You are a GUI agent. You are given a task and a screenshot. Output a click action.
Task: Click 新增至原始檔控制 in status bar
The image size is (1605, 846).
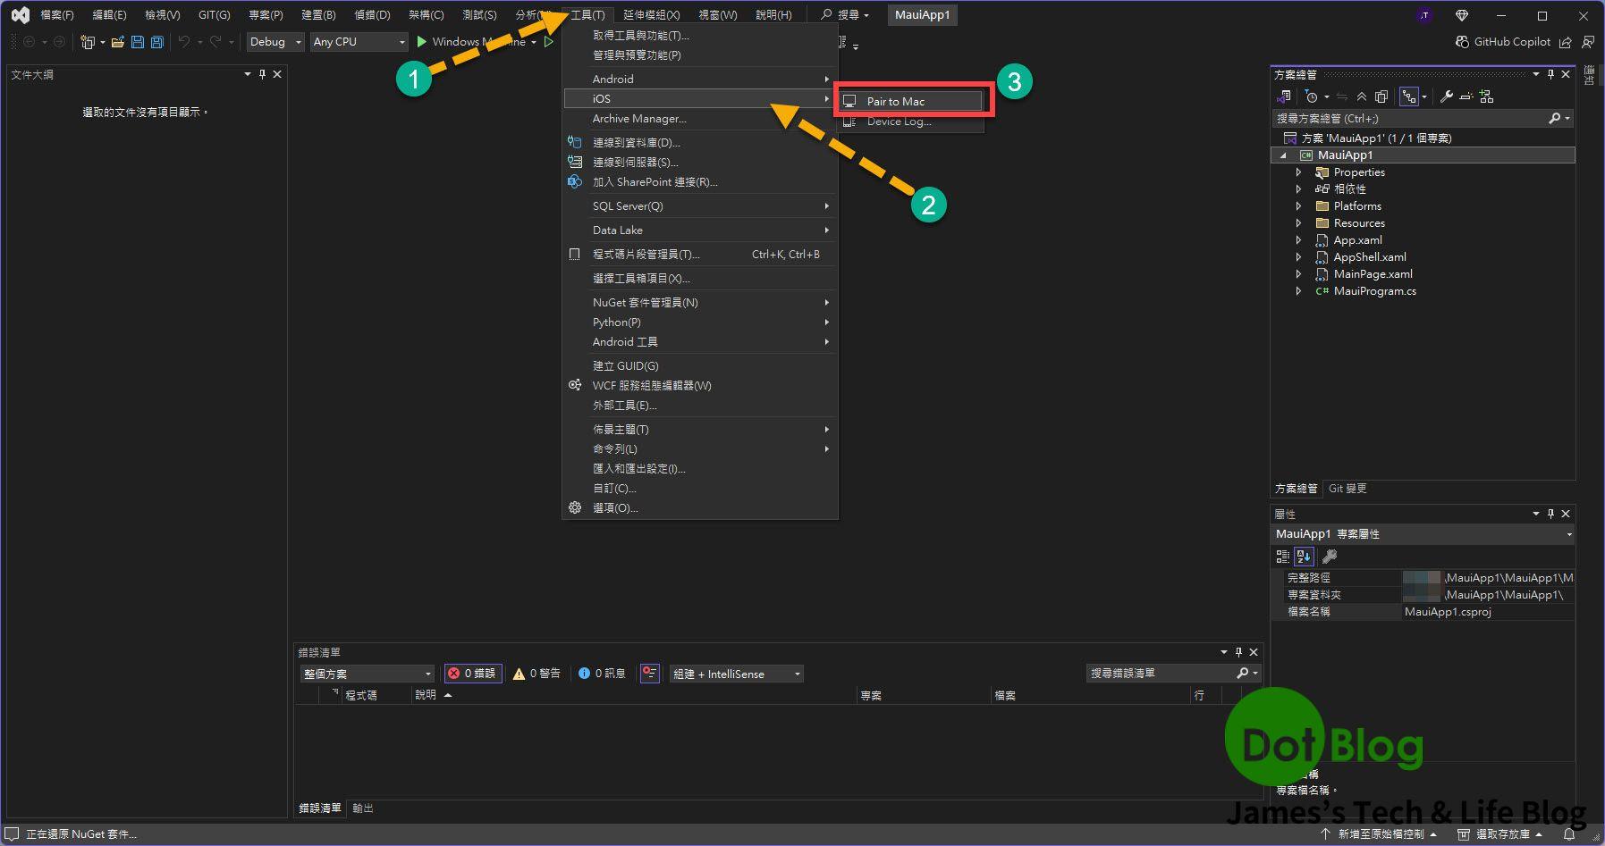coord(1379,834)
